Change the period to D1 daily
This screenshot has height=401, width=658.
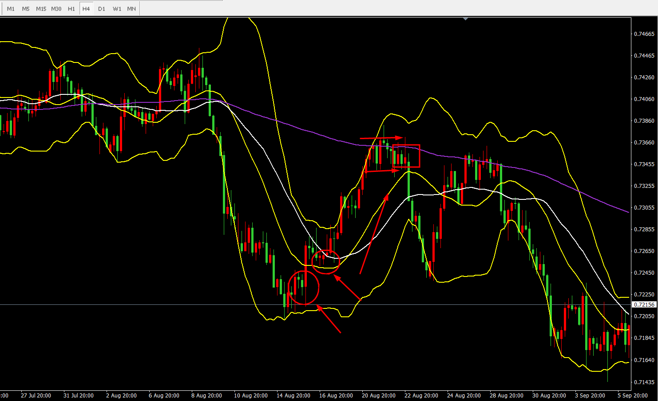(102, 8)
